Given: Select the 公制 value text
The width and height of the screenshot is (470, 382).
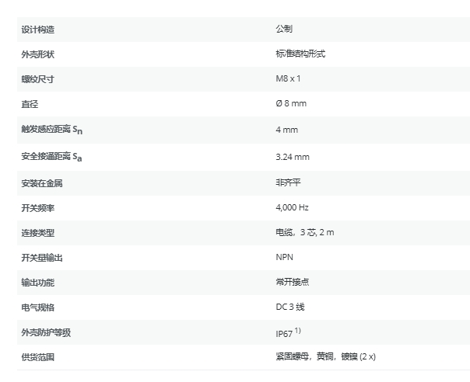Looking at the screenshot, I should [x=284, y=30].
